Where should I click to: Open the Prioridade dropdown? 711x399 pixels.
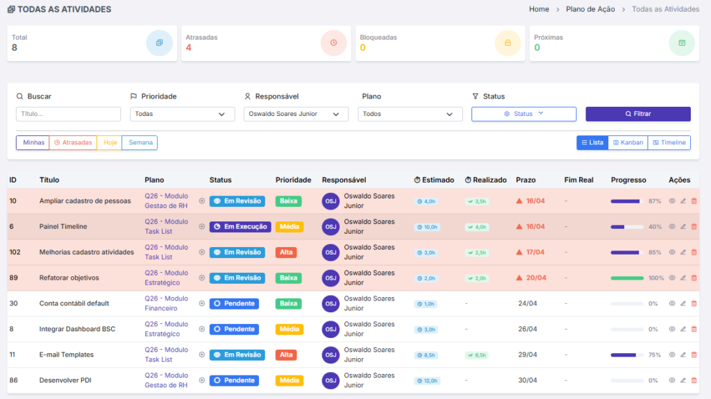click(x=183, y=114)
